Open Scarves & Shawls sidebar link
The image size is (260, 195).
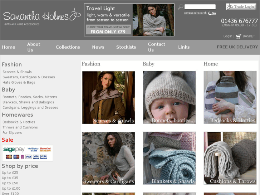click(x=17, y=72)
